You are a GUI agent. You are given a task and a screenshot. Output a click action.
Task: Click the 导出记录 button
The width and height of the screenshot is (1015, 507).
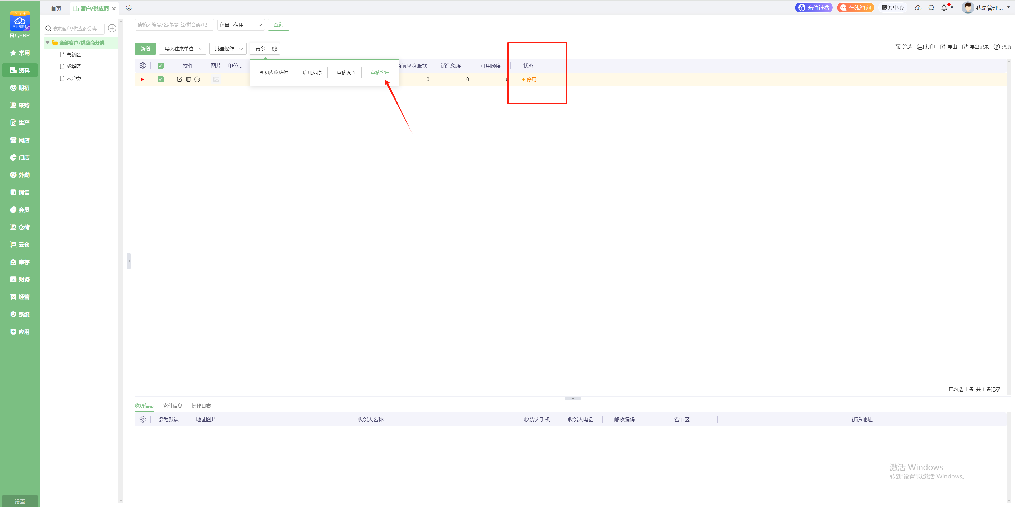[x=975, y=47]
